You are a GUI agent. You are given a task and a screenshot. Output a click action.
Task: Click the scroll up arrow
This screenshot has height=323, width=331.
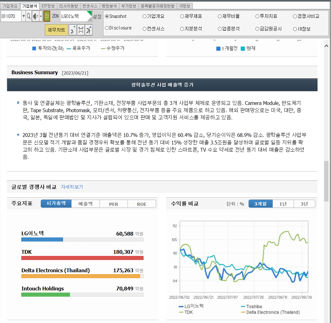pyautogui.click(x=326, y=46)
